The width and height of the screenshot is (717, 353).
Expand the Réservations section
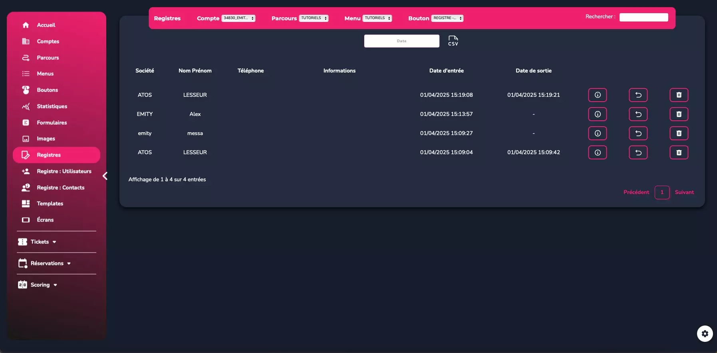point(44,263)
